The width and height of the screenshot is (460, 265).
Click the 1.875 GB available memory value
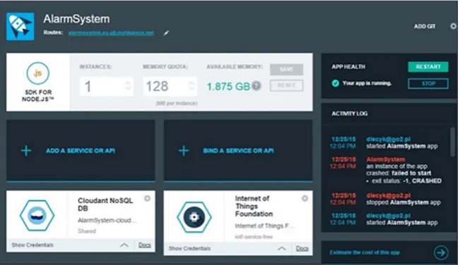click(228, 86)
